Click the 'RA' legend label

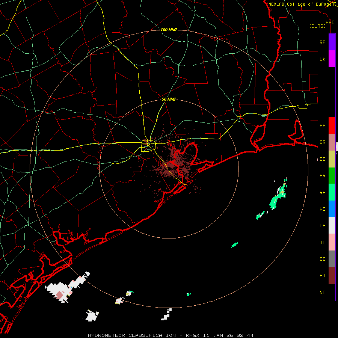pos(322,193)
